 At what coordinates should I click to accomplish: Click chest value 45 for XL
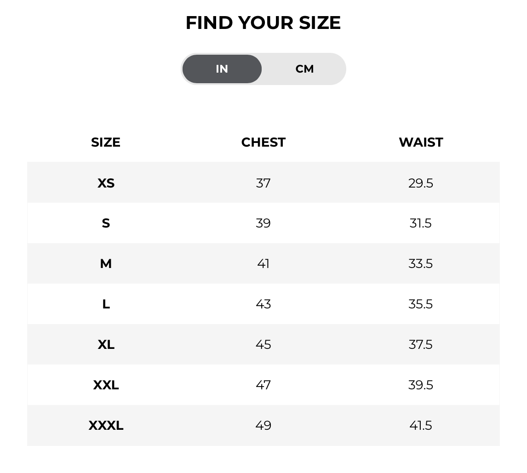pos(263,345)
